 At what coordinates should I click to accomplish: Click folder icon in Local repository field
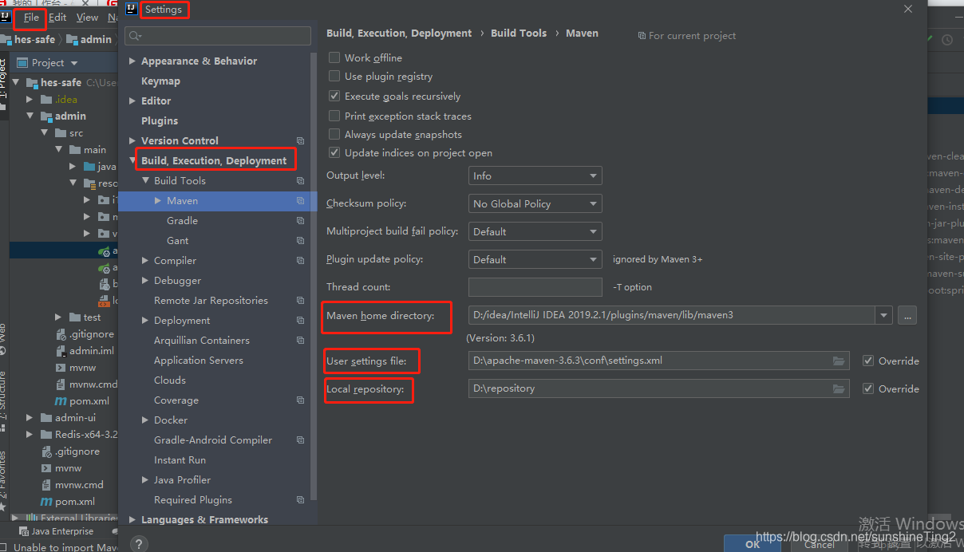point(838,388)
